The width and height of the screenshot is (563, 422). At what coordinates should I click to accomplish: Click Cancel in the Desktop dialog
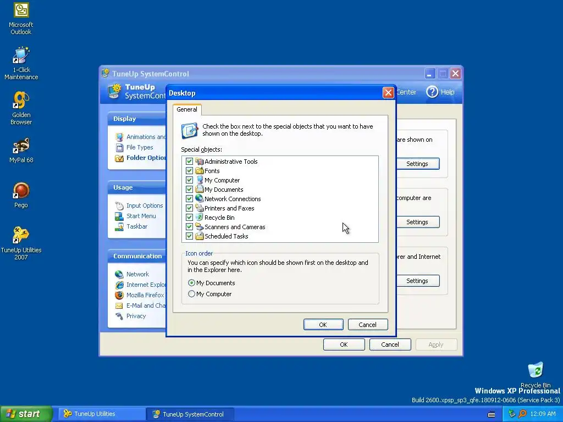click(x=368, y=325)
